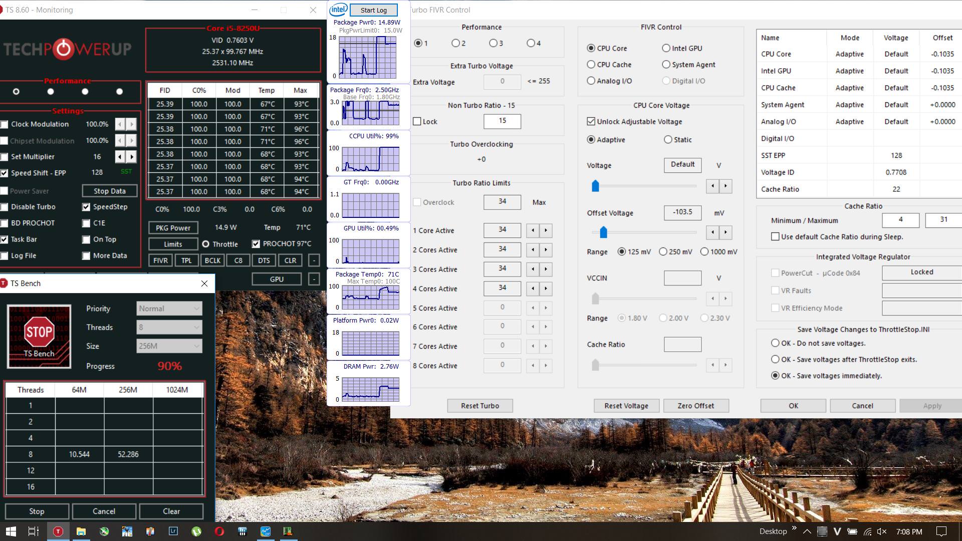Viewport: 962px width, 541px height.
Task: Click Start Log in the power gadget
Action: coord(373,10)
